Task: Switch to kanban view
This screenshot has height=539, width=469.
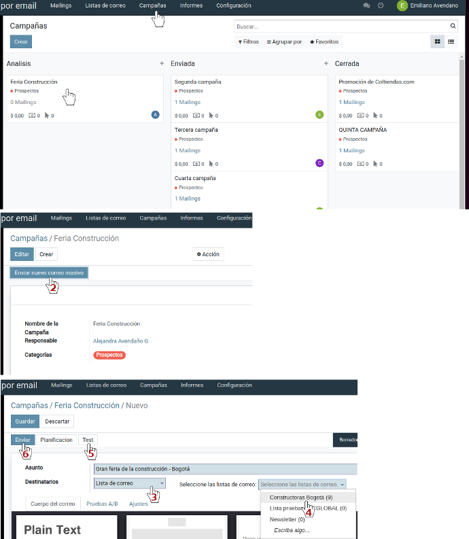Action: [x=437, y=41]
